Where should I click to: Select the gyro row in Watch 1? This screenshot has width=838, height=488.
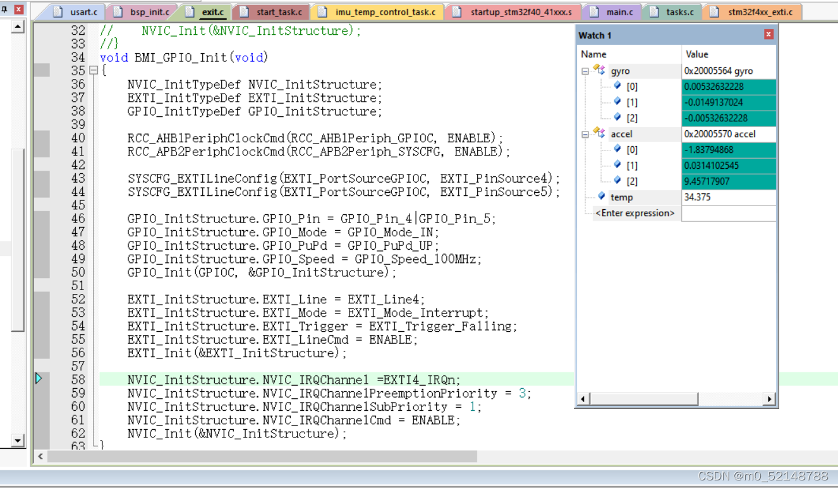[677, 71]
